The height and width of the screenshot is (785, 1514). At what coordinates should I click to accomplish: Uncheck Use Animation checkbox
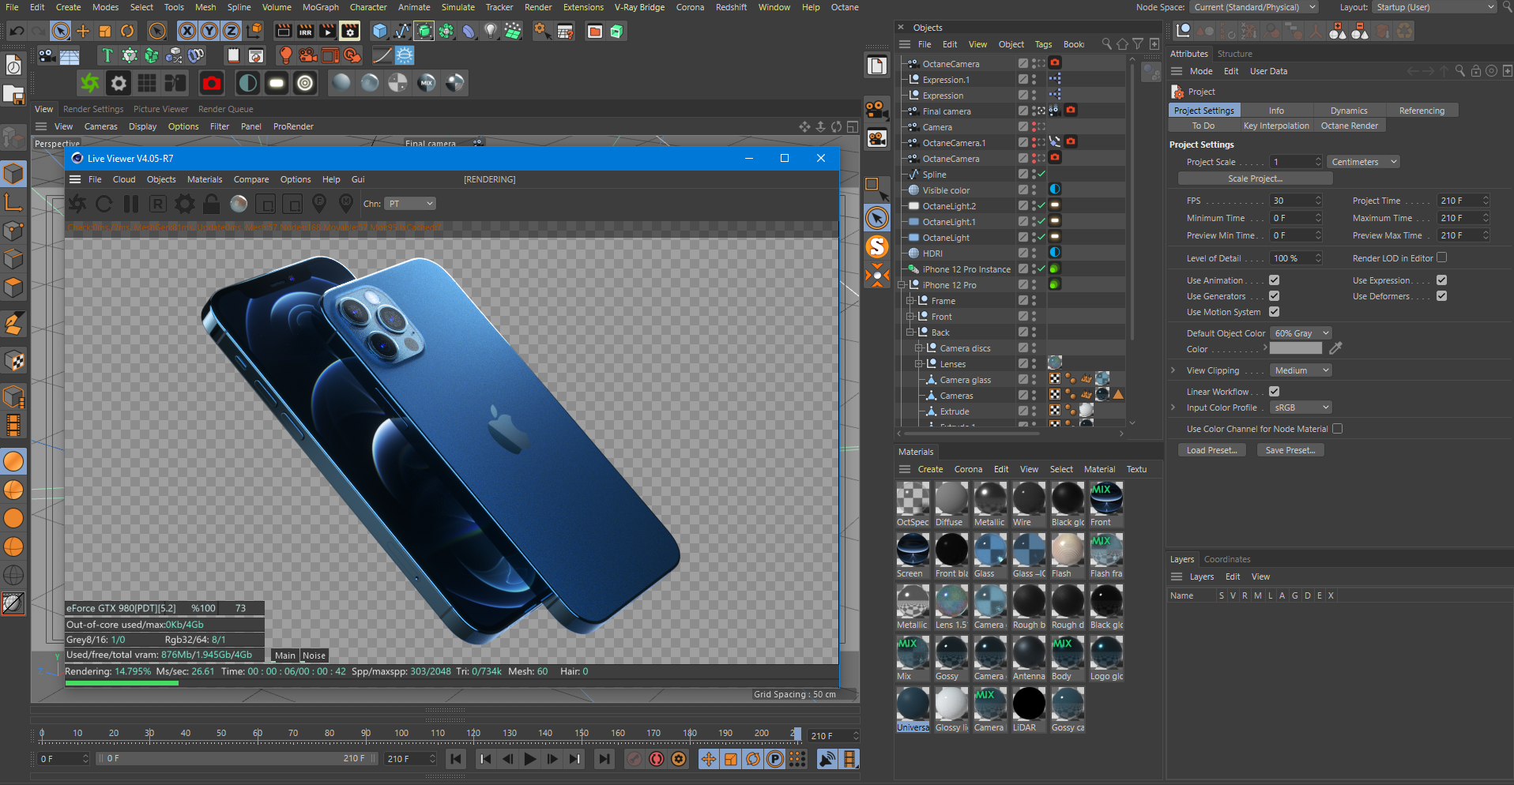click(1275, 280)
